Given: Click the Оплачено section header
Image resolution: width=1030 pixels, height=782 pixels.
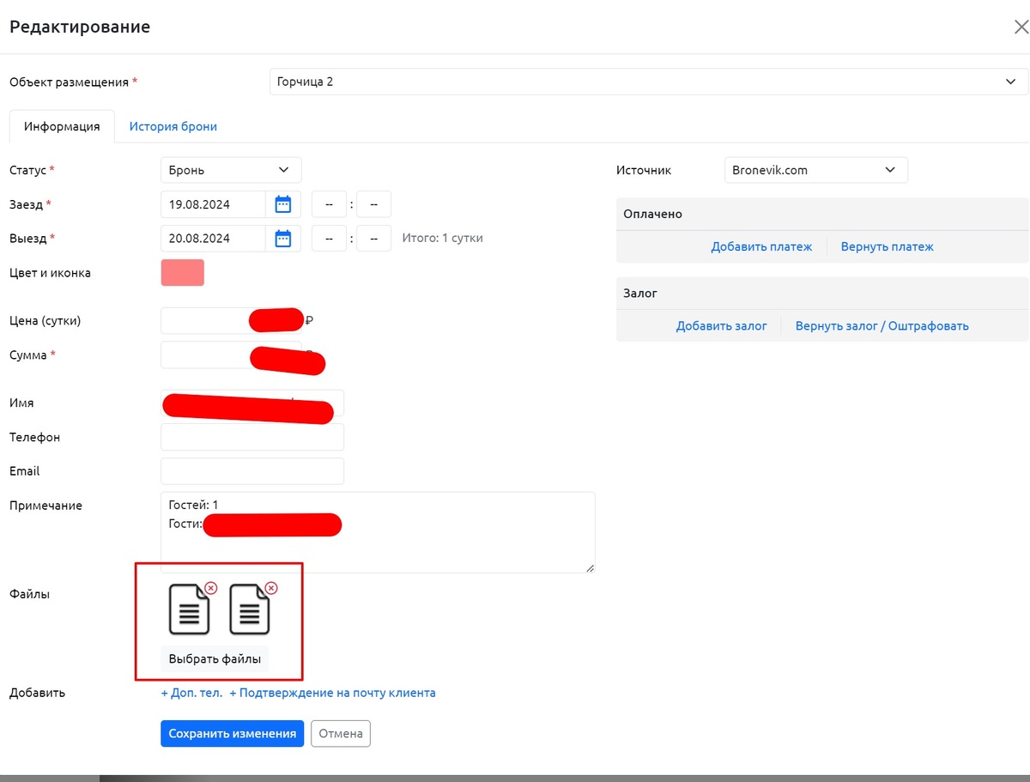Looking at the screenshot, I should (x=822, y=214).
